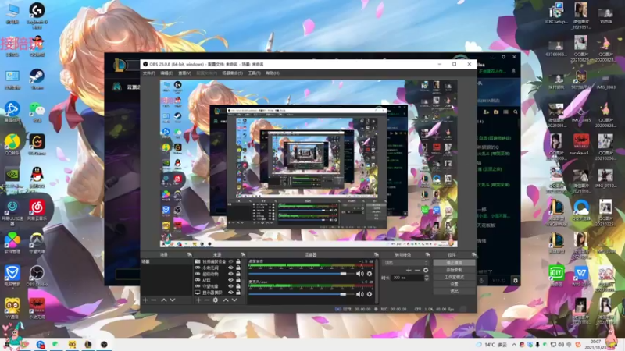This screenshot has height=351, width=625.
Task: Click the 工作室模式 button
Action: [x=454, y=277]
